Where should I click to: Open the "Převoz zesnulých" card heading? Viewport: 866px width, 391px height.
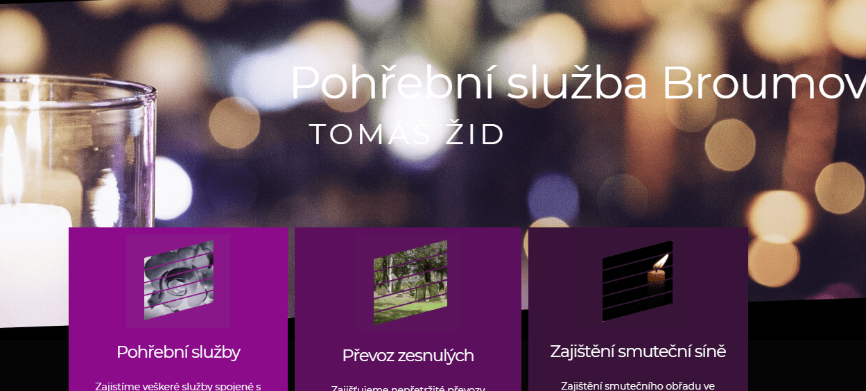coord(408,356)
